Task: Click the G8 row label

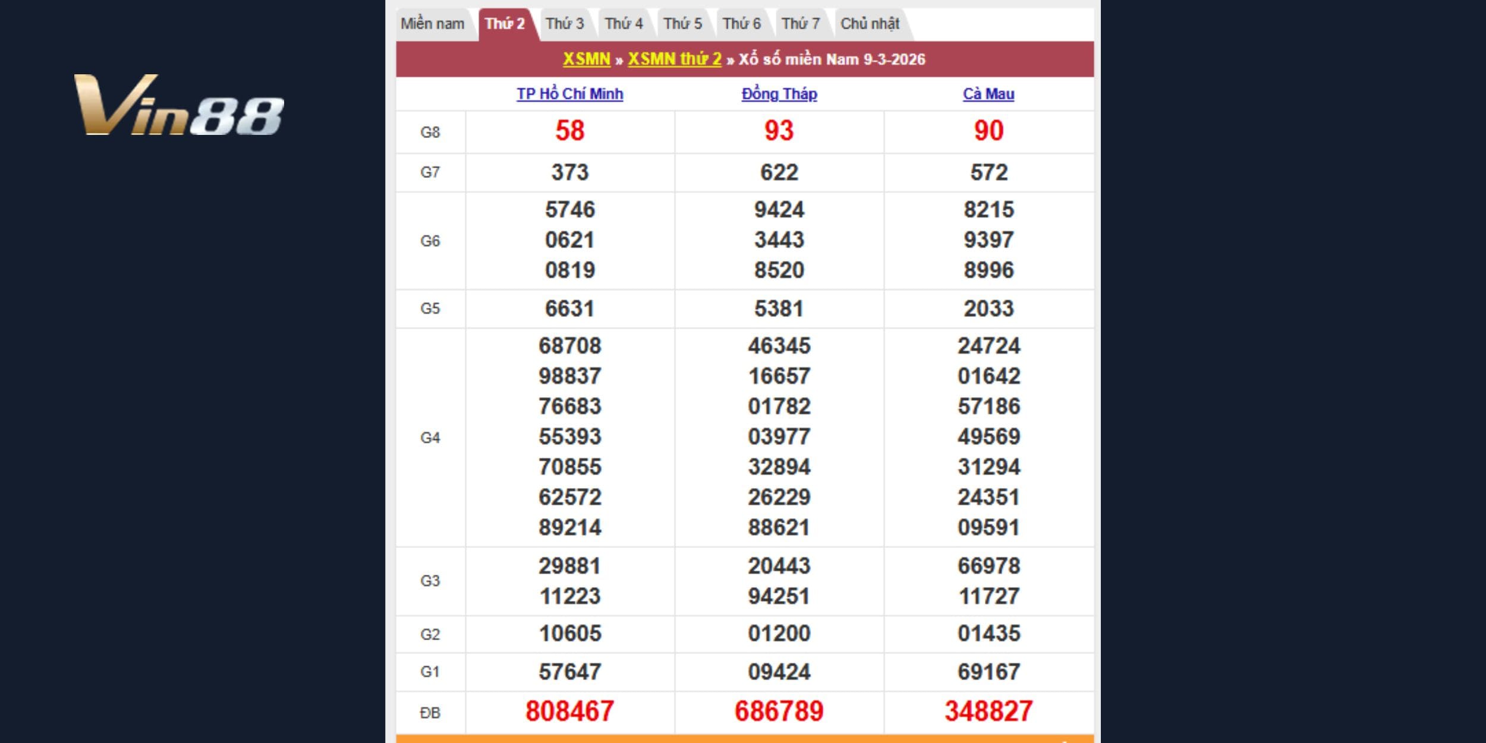Action: pos(430,132)
